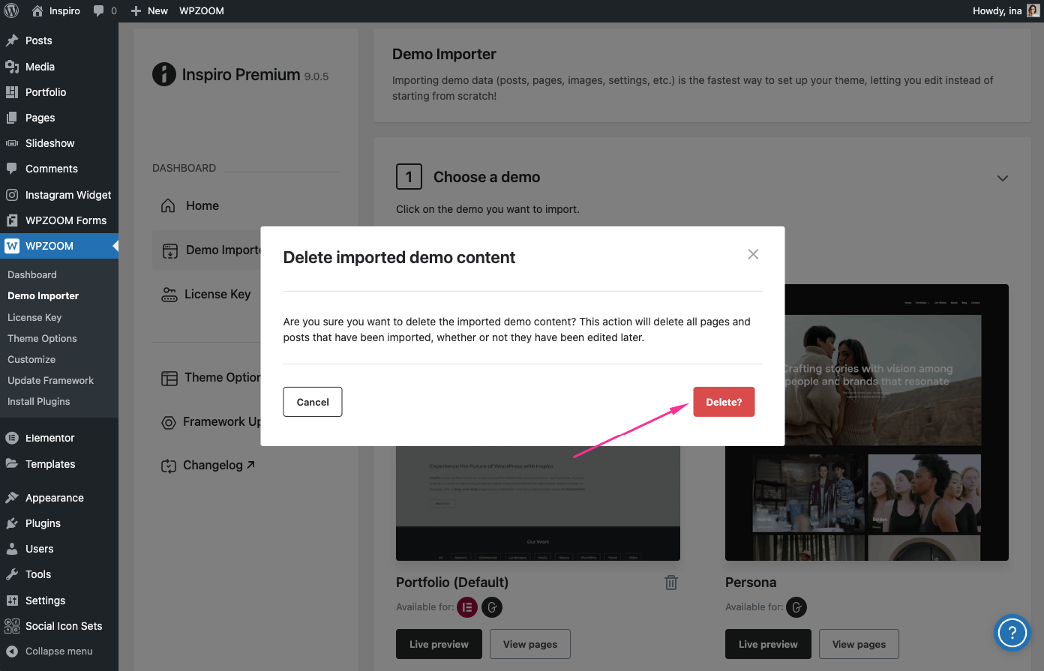Click the Comments sidebar icon
The image size is (1044, 671).
(x=12, y=169)
